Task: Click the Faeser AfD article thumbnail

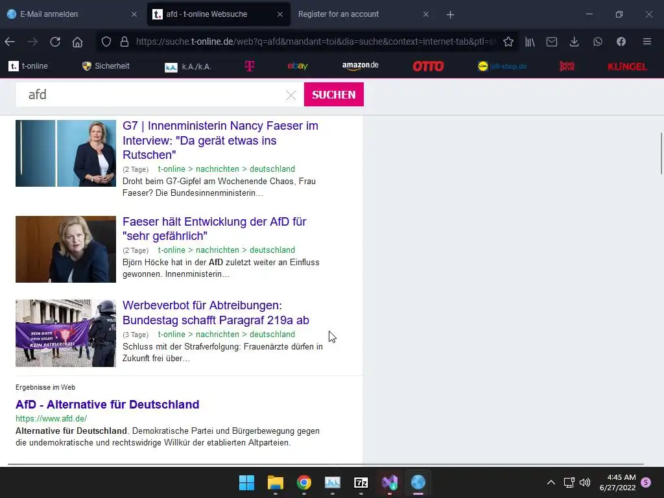Action: pos(65,249)
